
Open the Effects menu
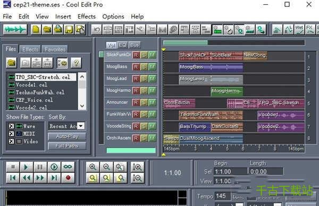(87, 16)
